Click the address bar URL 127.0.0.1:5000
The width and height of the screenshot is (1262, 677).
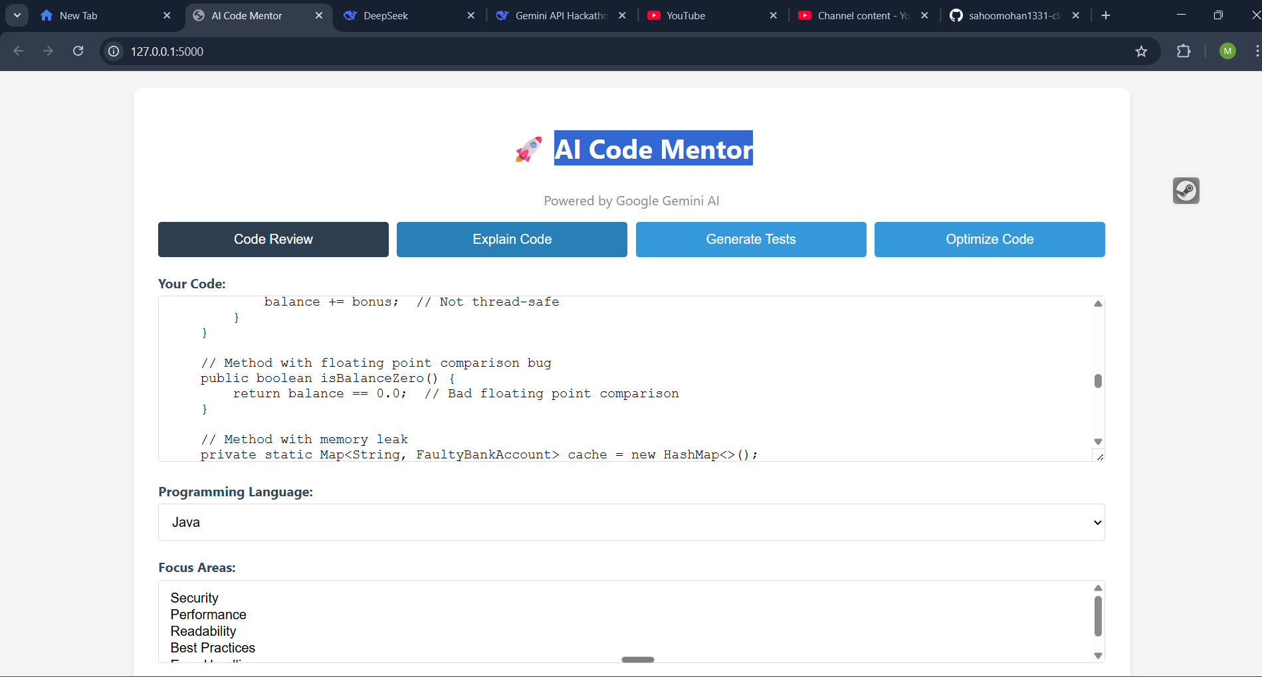tap(167, 51)
